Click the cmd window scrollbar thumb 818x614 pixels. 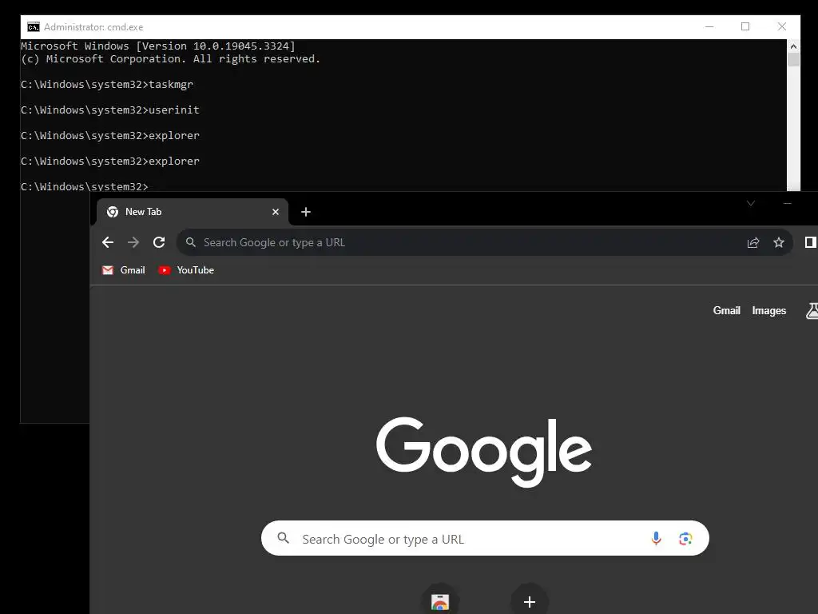(793, 59)
